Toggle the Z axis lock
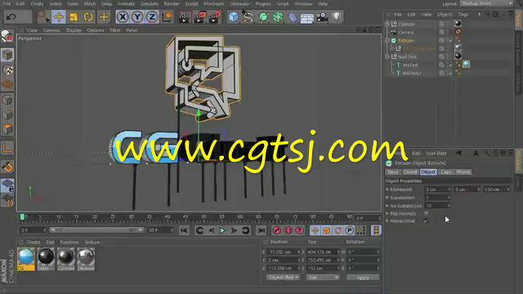523x294 pixels. click(152, 16)
